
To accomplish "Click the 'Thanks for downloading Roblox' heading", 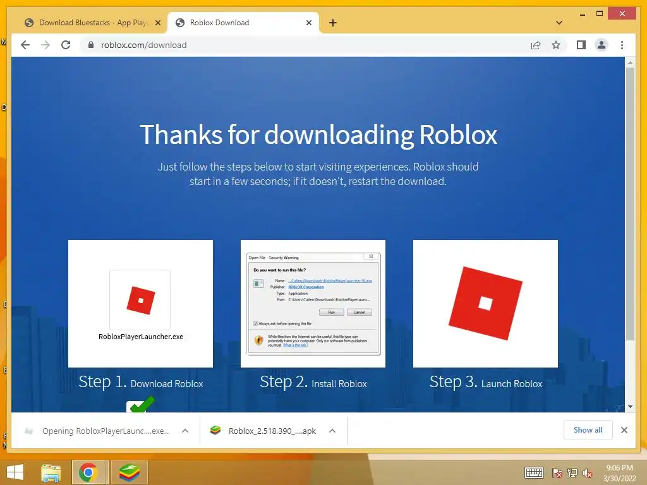I will pyautogui.click(x=318, y=135).
